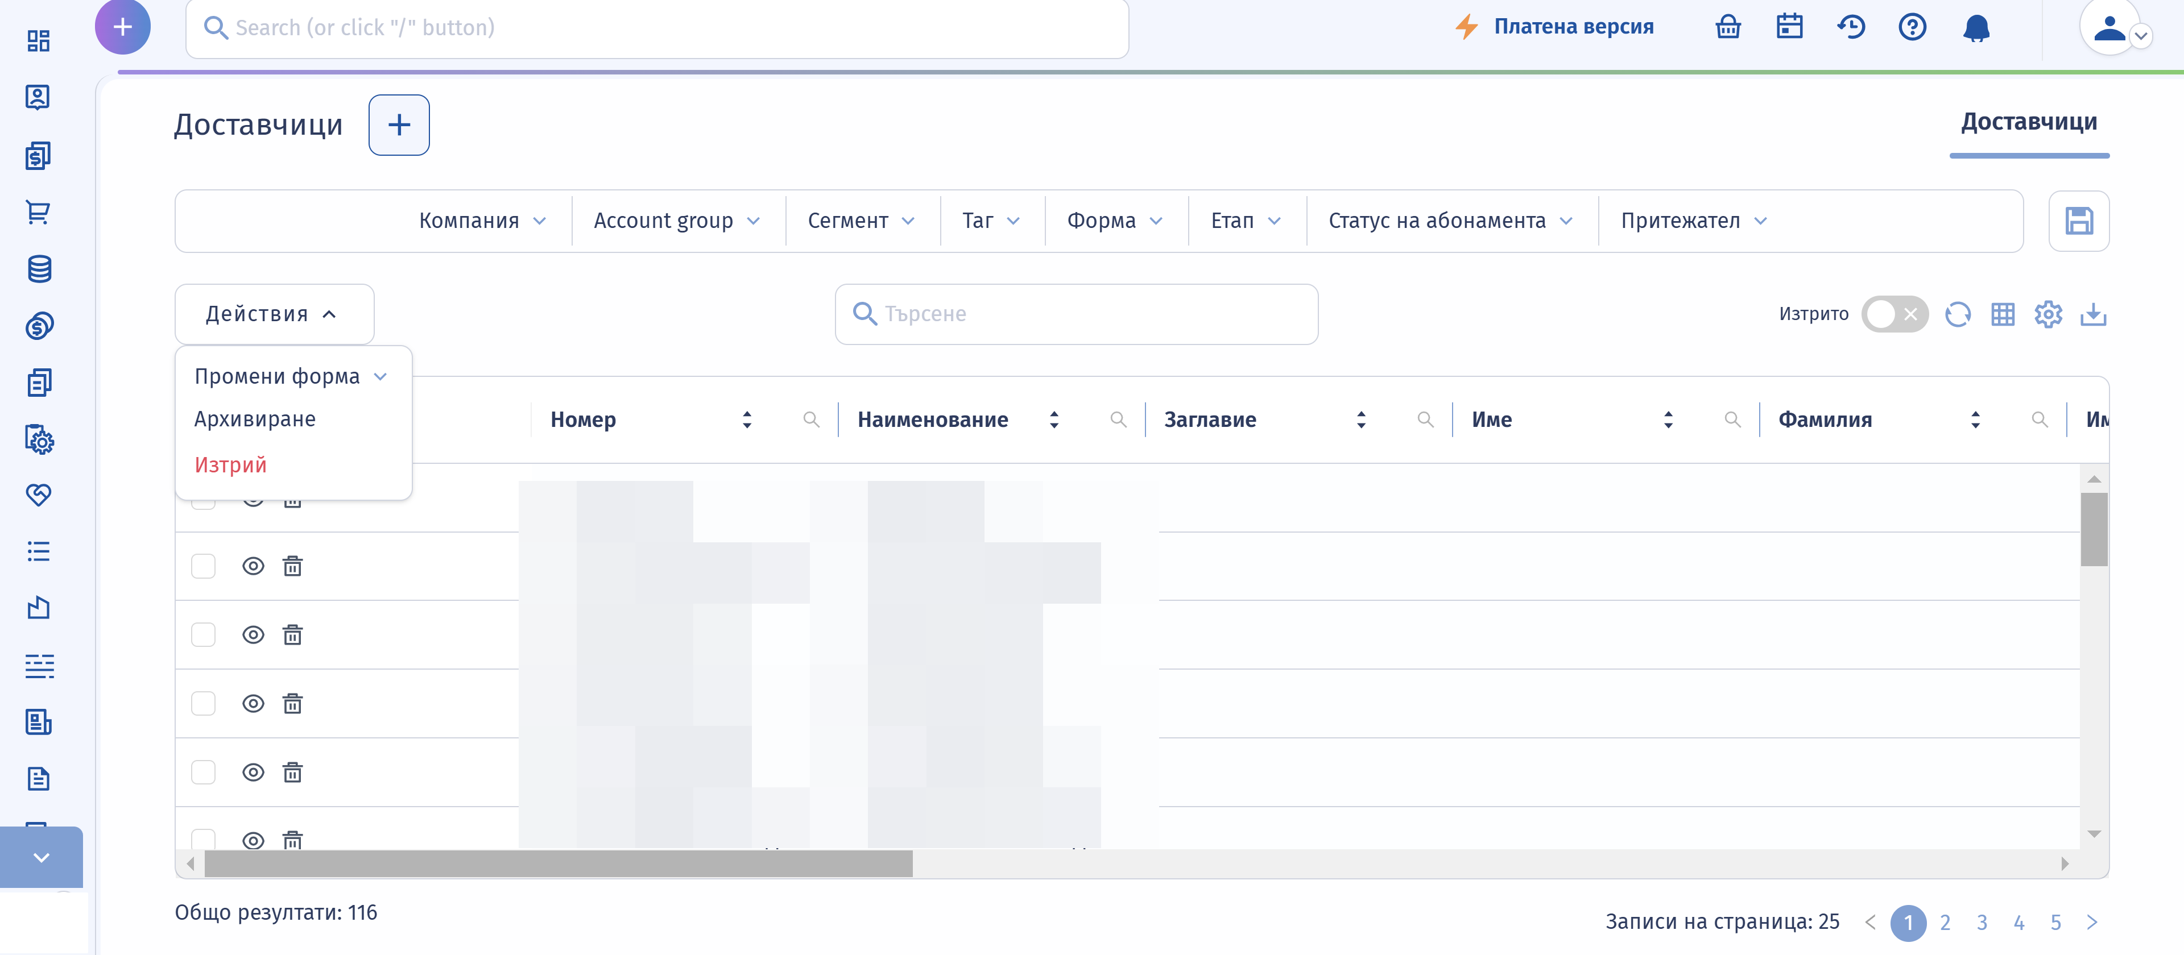Choose Изтрий from actions menu
The height and width of the screenshot is (955, 2184).
click(x=230, y=465)
